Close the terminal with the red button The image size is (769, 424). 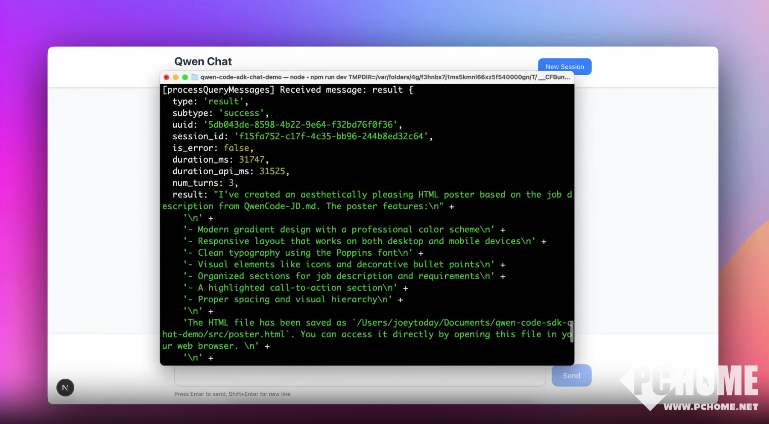(x=167, y=77)
